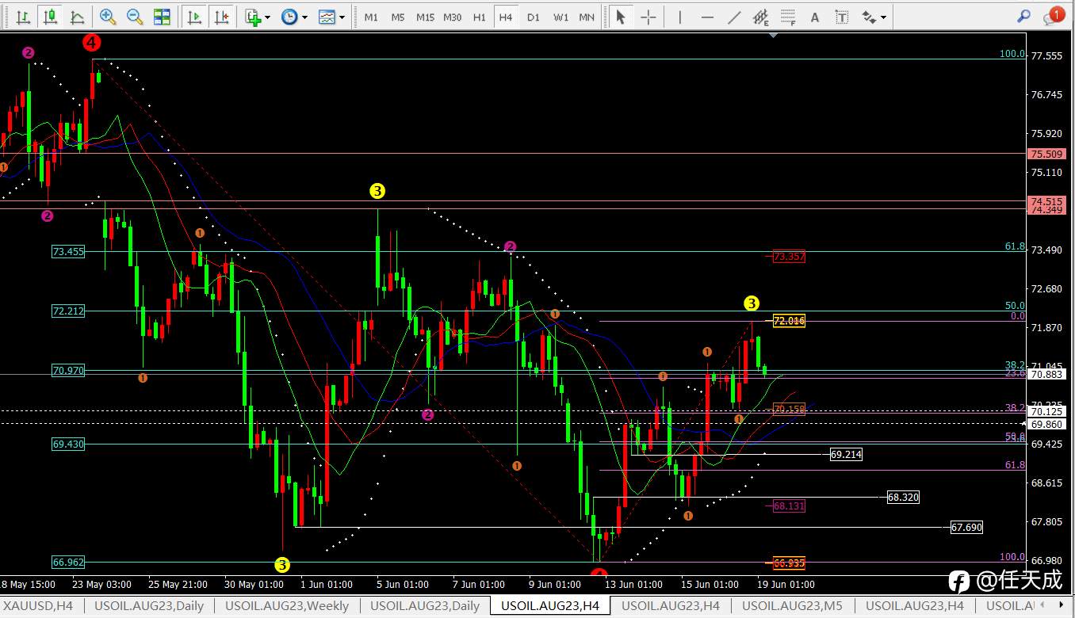1075x618 pixels.
Task: Select the arrow cursor tool
Action: [621, 17]
